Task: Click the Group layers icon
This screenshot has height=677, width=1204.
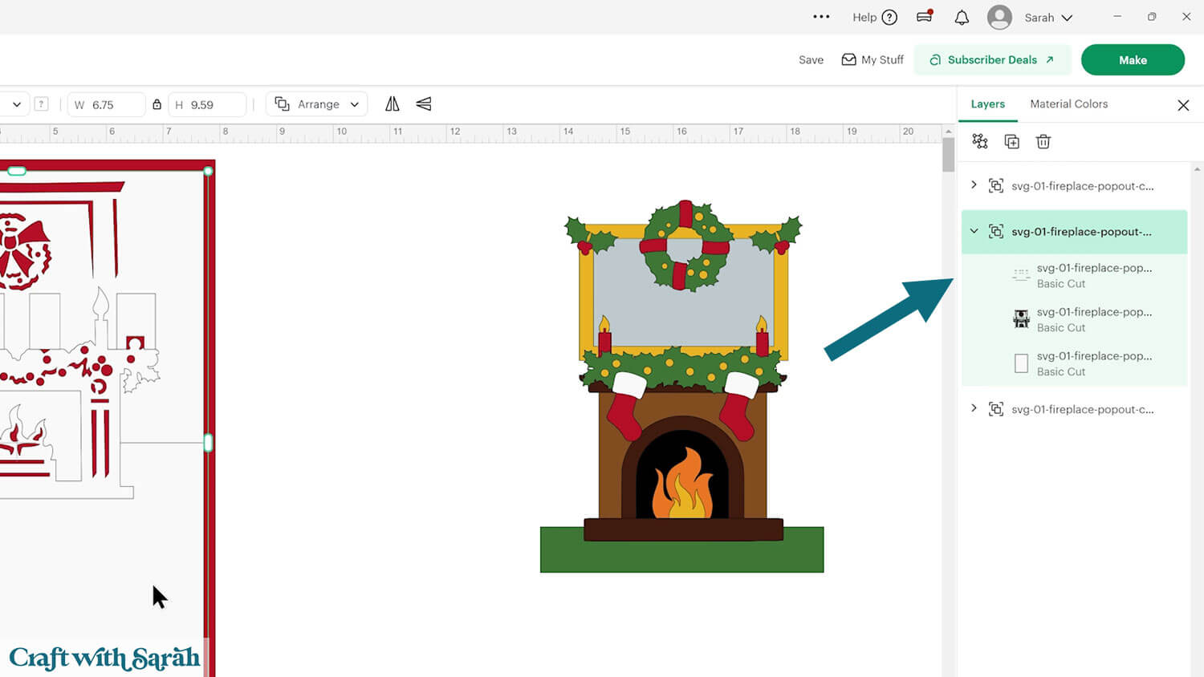Action: [x=979, y=142]
